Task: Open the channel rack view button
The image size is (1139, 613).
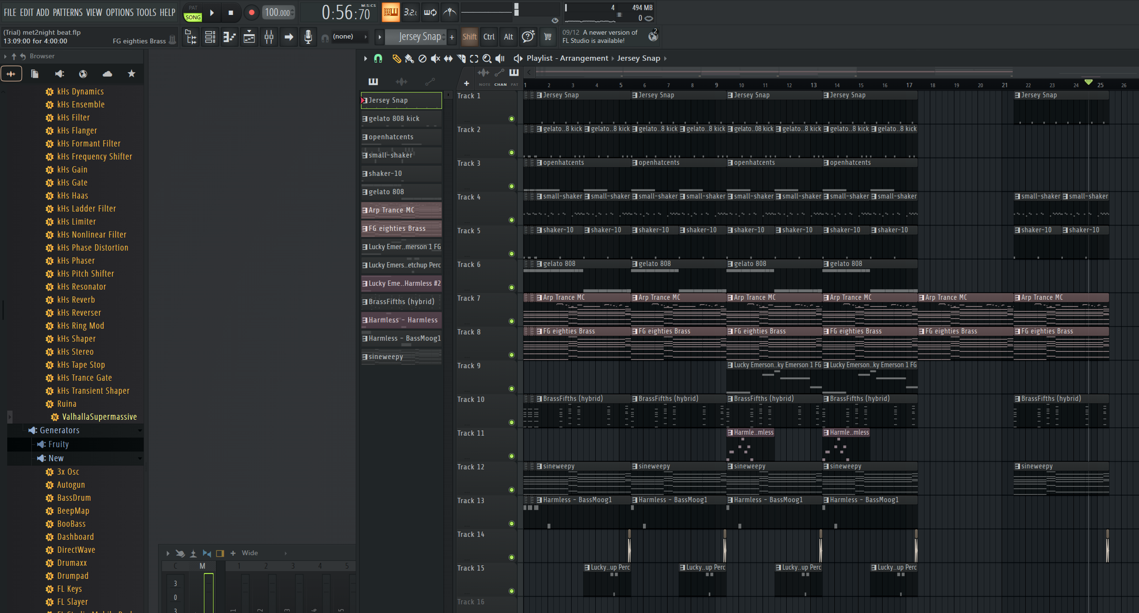Action: [x=210, y=37]
